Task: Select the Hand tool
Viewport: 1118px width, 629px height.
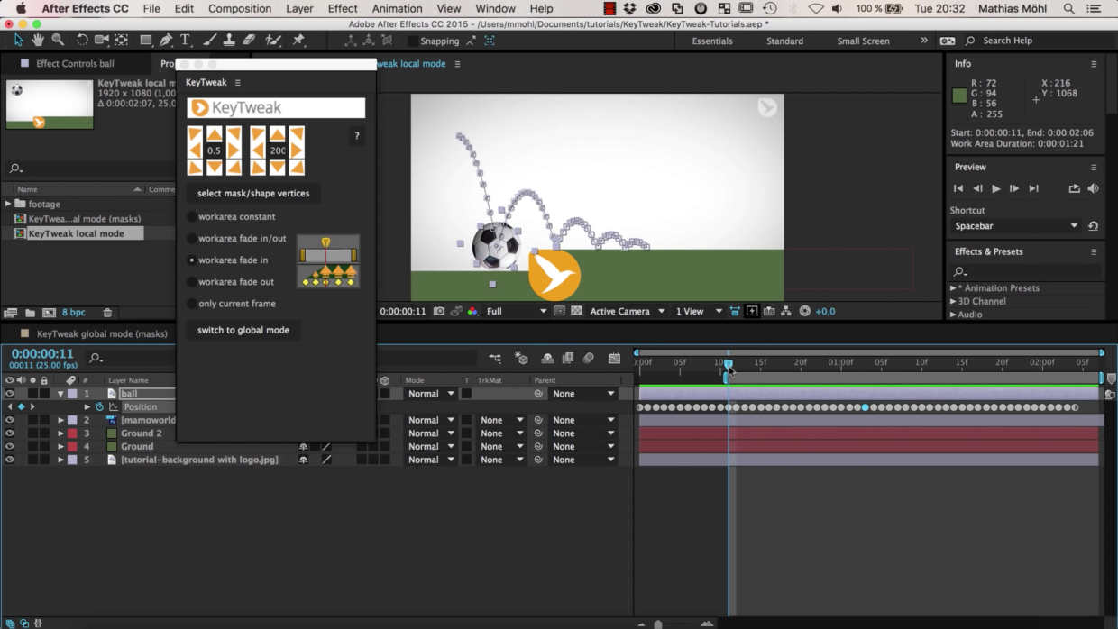Action: pos(38,41)
